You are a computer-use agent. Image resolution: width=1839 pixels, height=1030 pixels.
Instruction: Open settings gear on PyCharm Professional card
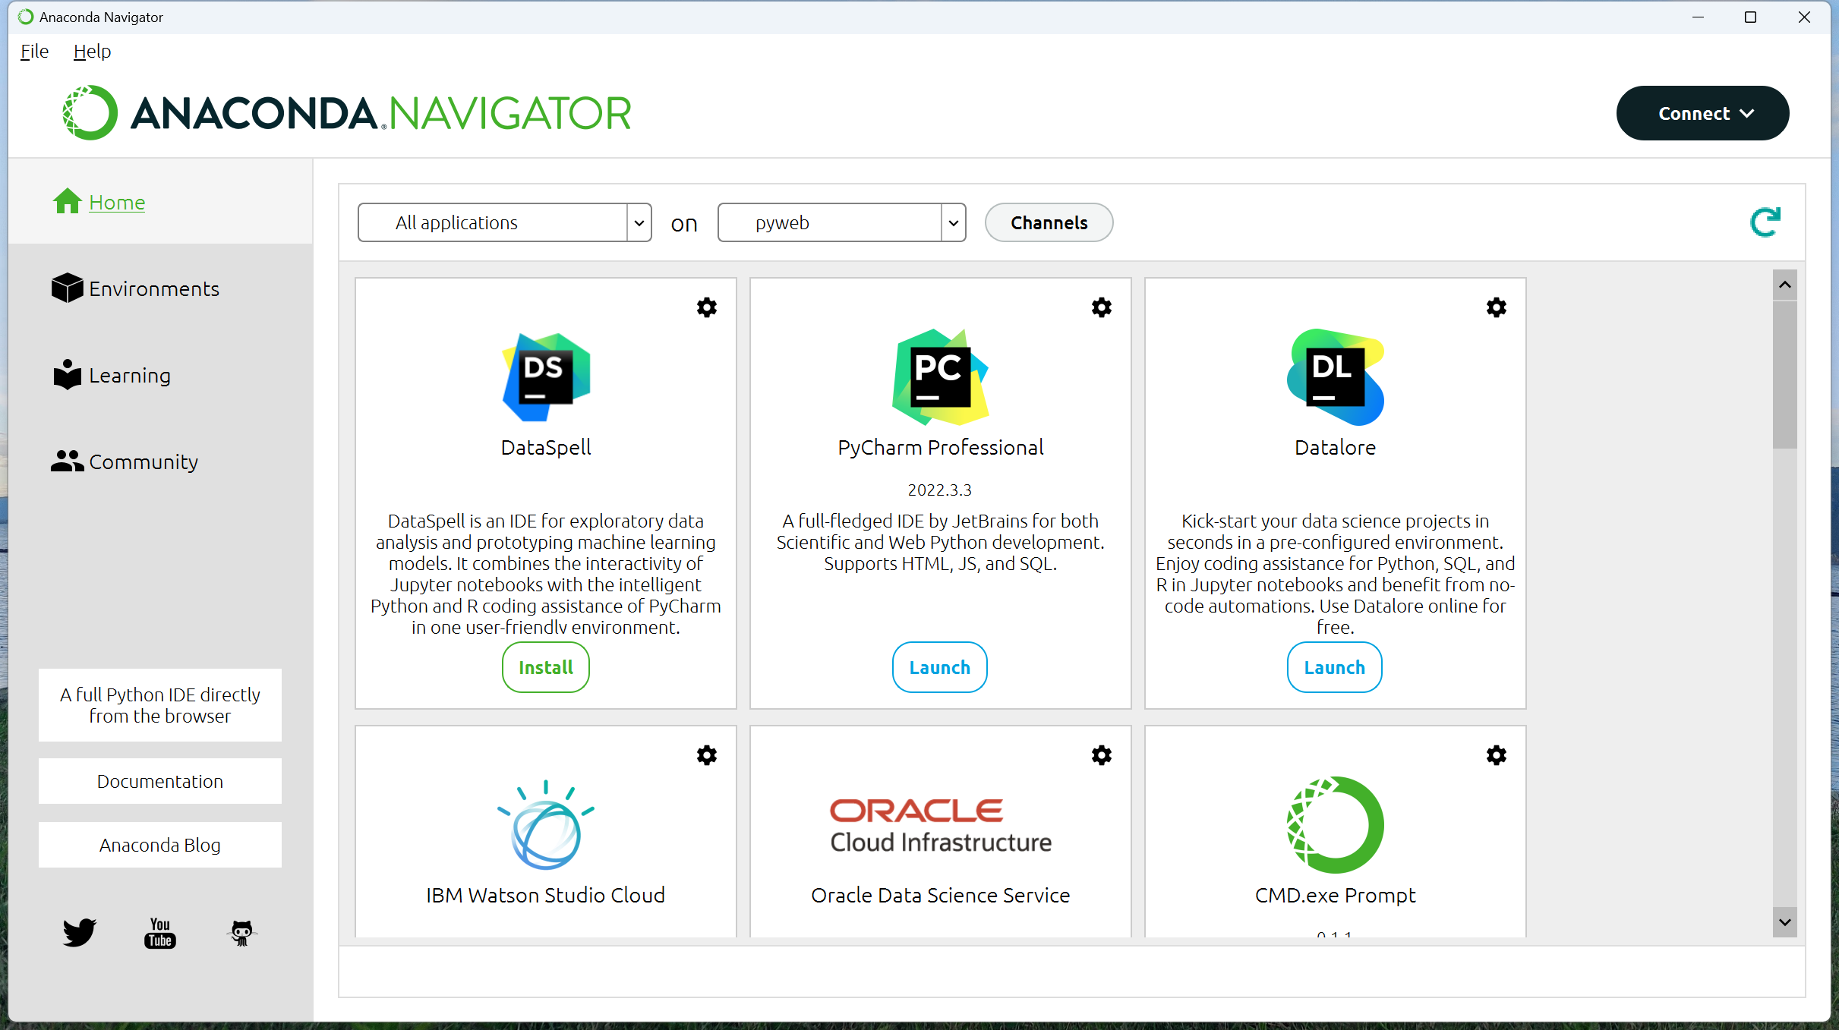pyautogui.click(x=1102, y=307)
